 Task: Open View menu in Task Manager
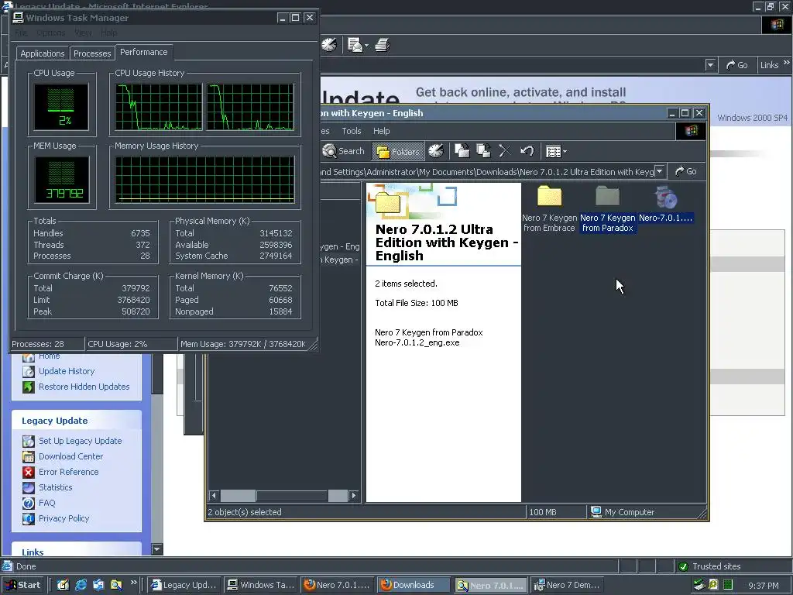pyautogui.click(x=83, y=33)
